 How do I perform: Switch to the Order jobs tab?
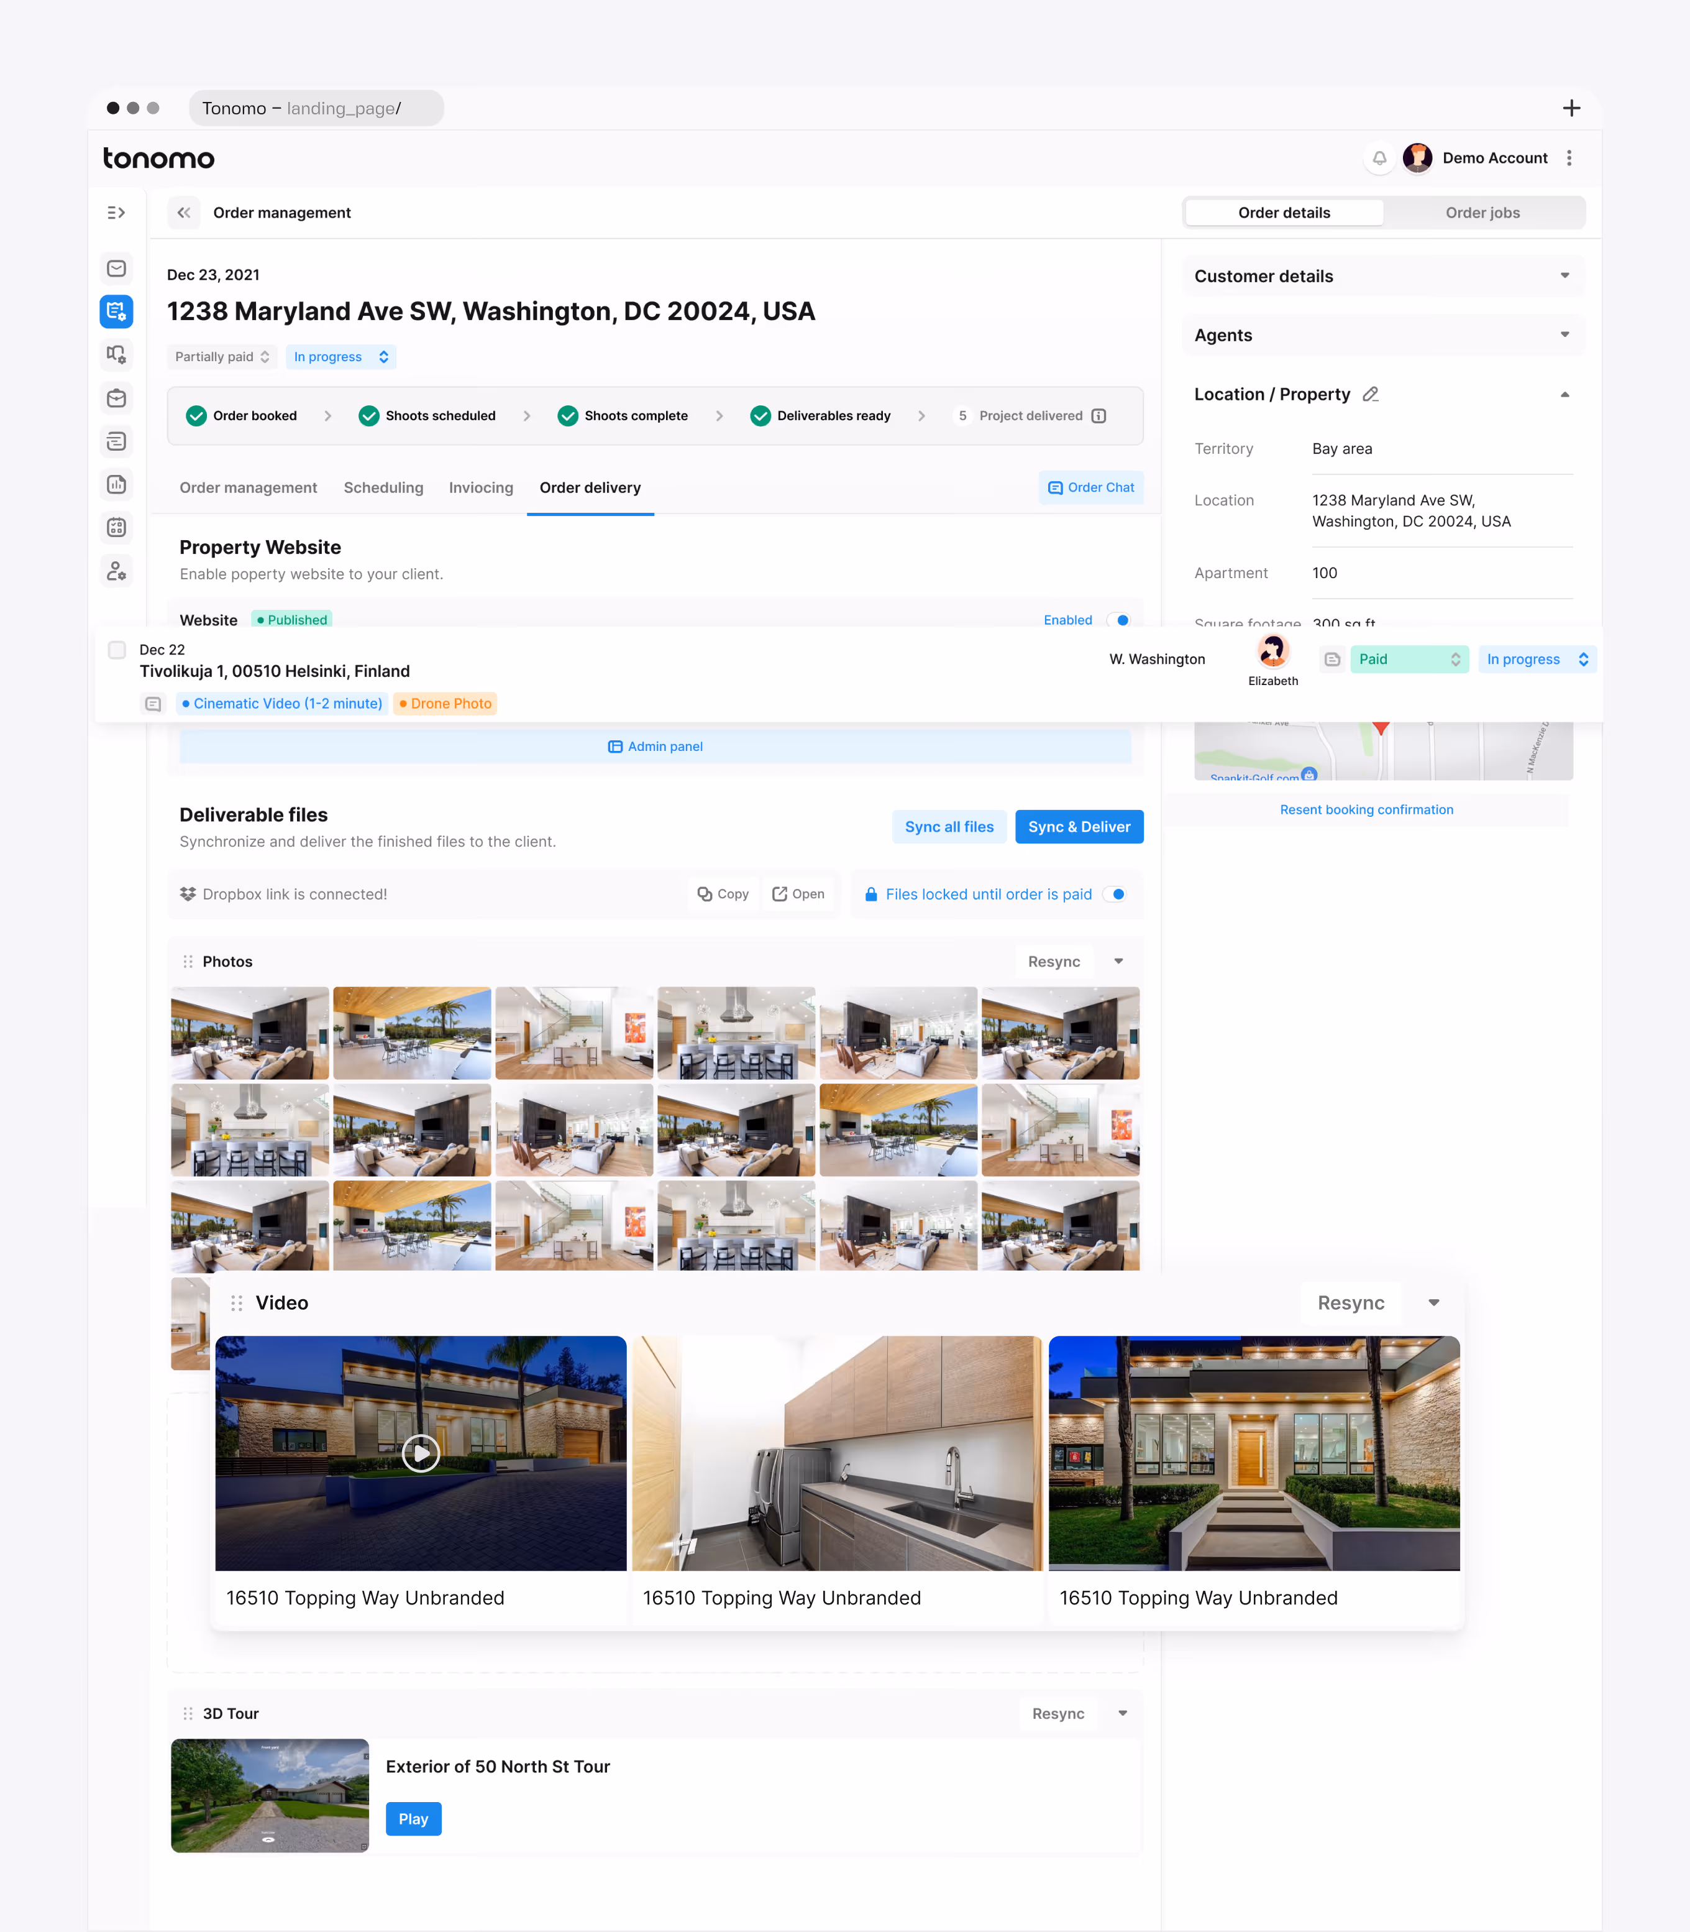coord(1482,212)
